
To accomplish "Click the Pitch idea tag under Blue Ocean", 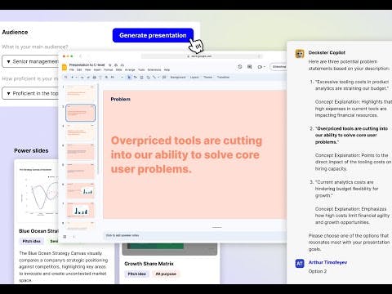I will [x=31, y=241].
